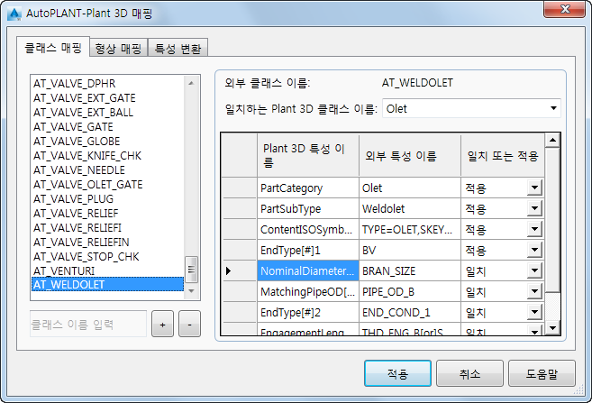Screen dimensions: 592x403
Task: Click the BV external property cell
Action: click(410, 250)
